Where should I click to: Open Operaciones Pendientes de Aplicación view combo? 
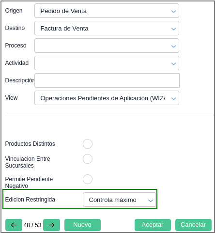107,98
